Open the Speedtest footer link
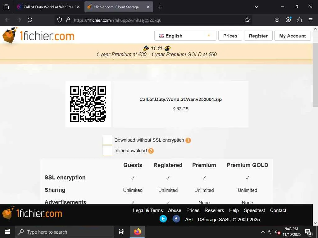The height and width of the screenshot is (238, 318). [x=254, y=210]
